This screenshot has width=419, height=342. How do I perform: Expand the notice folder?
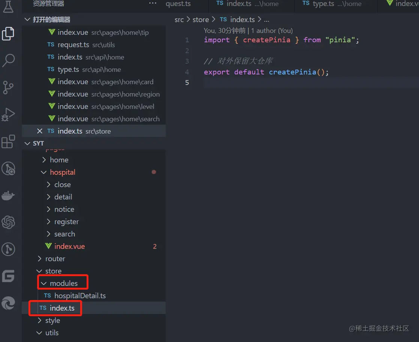[x=48, y=209]
